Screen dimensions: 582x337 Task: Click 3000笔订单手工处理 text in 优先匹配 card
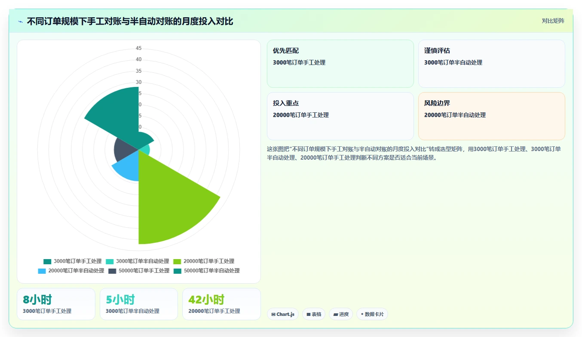(299, 62)
